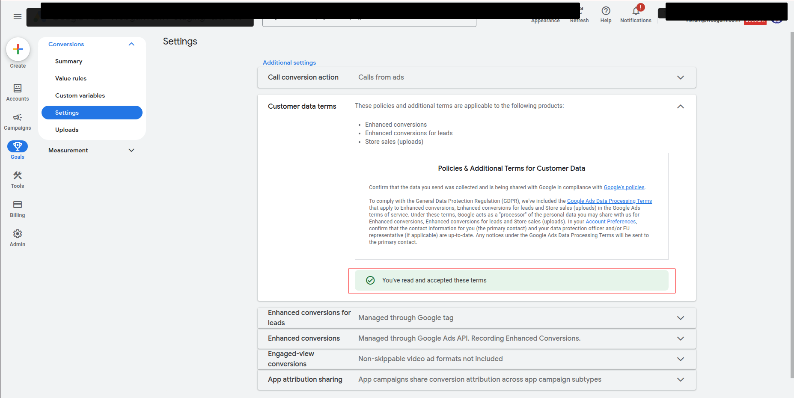
Task: Click 'Policies & Additional Terms for Customer Data' heading
Action: 511,169
